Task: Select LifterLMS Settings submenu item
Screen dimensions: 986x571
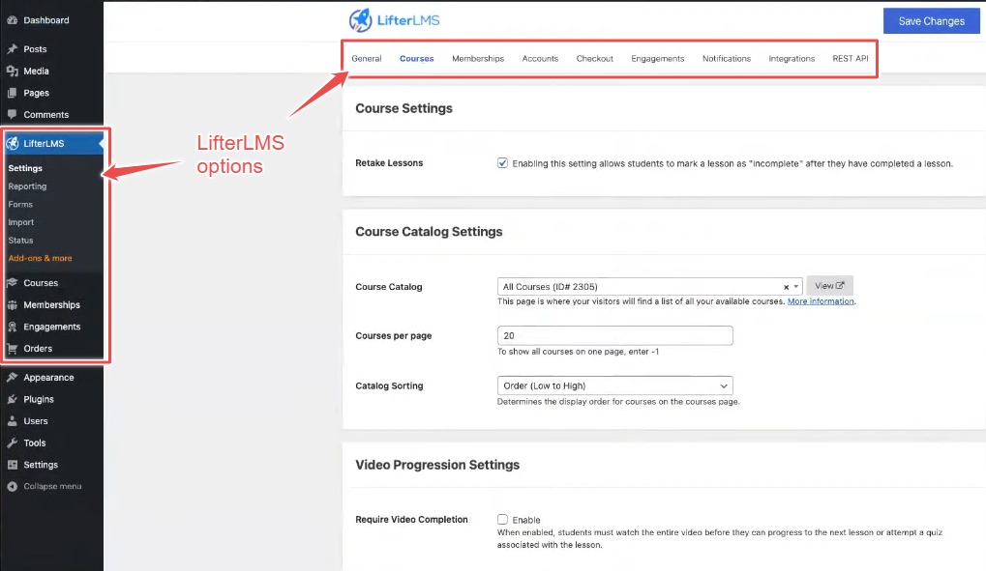Action: (25, 168)
